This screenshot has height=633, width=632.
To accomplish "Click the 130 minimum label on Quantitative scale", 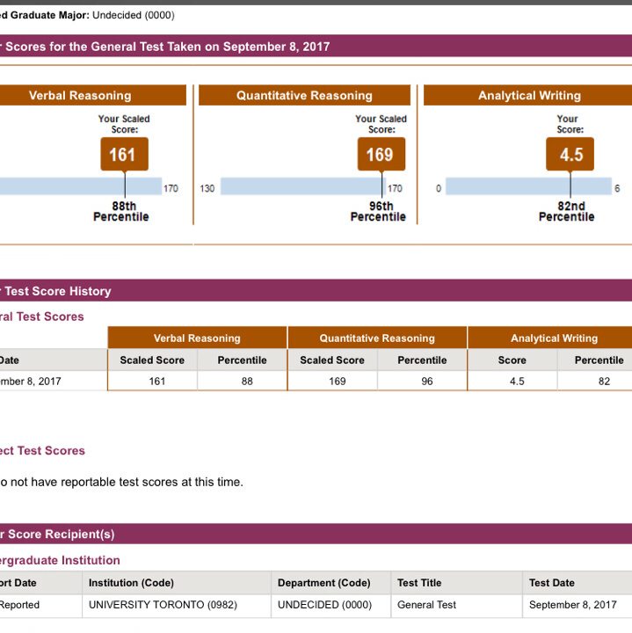I will click(207, 188).
